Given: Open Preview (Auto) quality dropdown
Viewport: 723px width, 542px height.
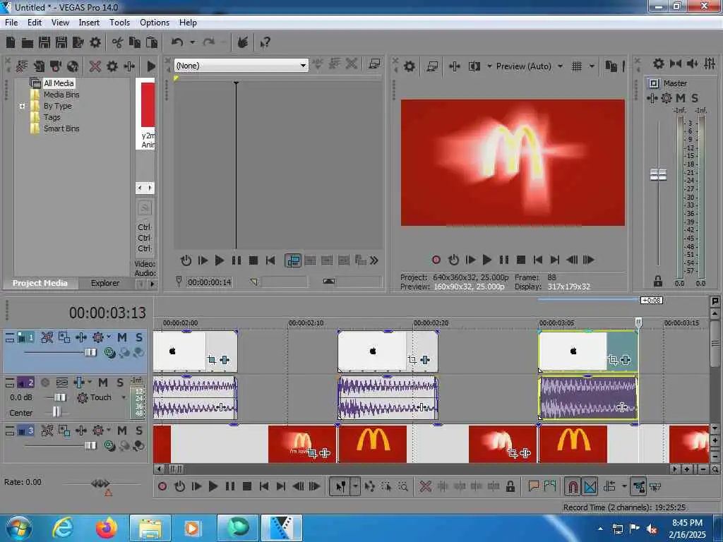Looking at the screenshot, I should coord(560,66).
